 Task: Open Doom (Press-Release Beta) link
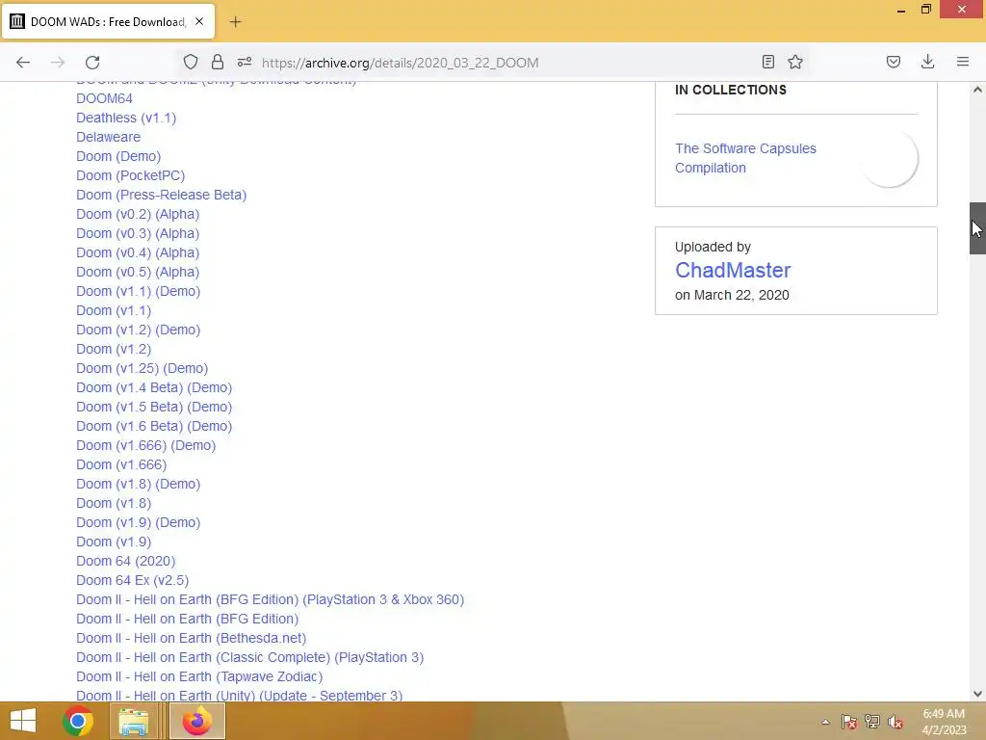coord(161,195)
